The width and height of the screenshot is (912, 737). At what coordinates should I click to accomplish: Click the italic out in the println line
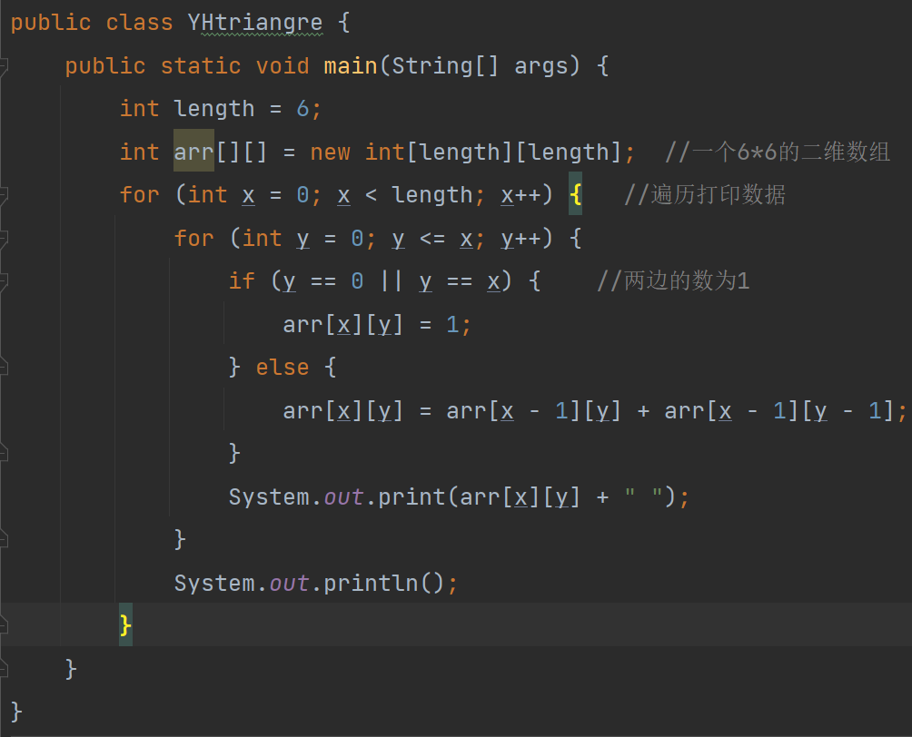click(x=289, y=584)
